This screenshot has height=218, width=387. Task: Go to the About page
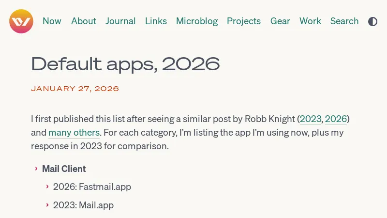[84, 21]
